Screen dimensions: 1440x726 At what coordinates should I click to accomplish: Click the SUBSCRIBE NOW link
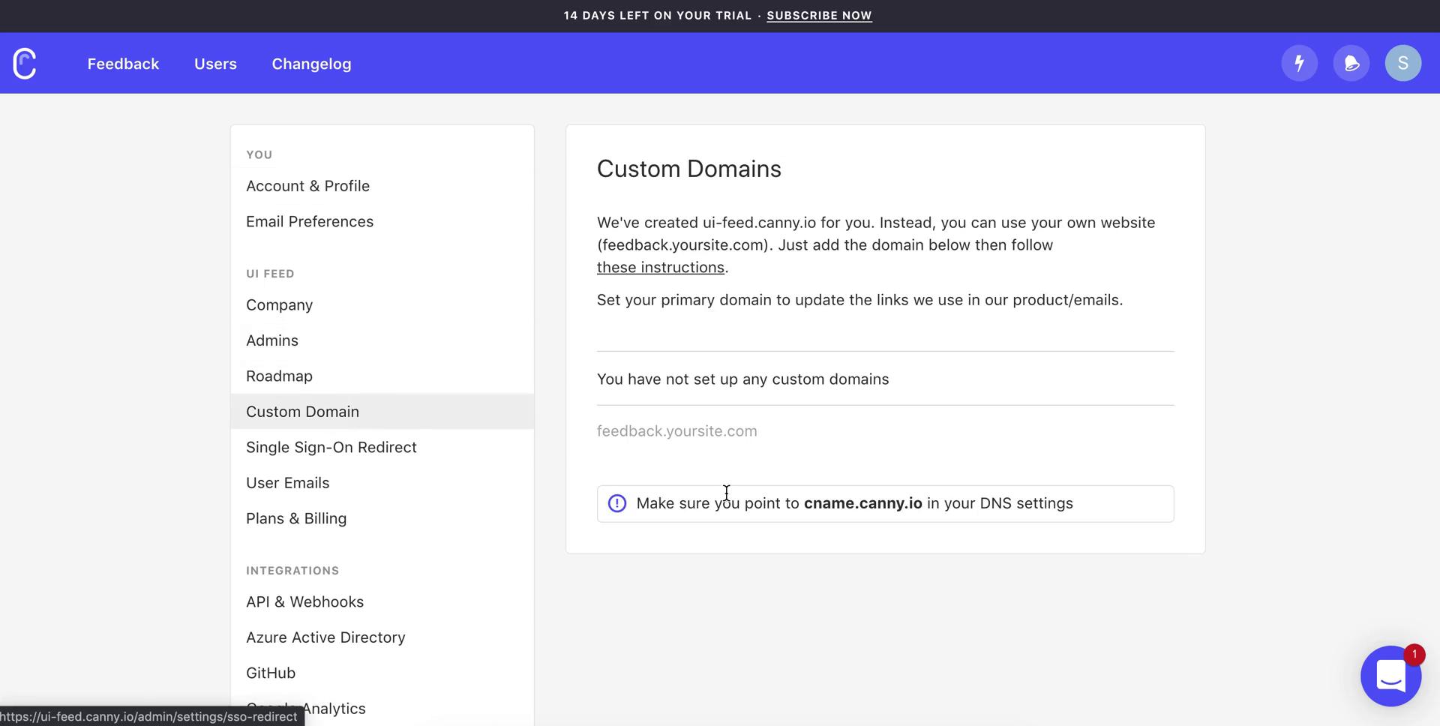click(x=819, y=15)
